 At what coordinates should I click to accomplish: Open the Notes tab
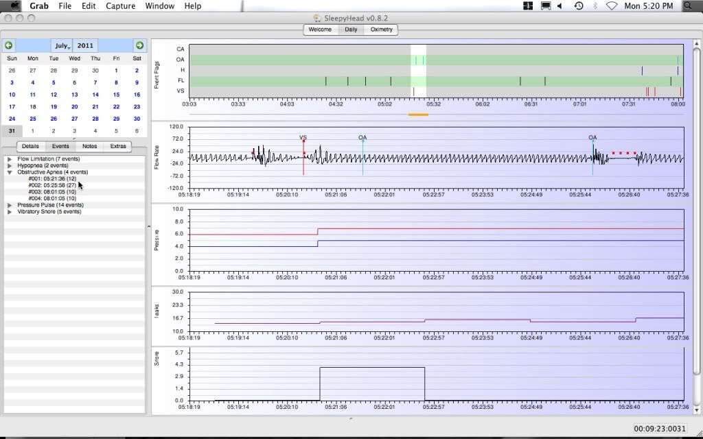(90, 146)
